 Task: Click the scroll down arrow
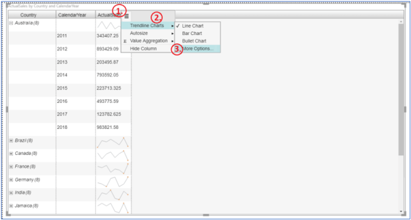tap(401, 211)
